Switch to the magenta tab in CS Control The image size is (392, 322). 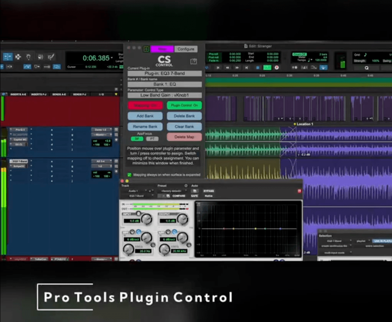point(162,49)
